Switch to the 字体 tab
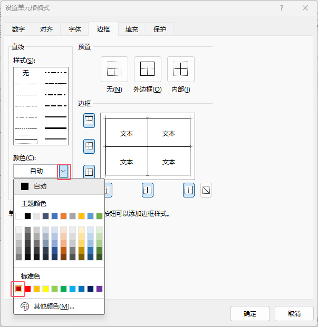 (74, 29)
